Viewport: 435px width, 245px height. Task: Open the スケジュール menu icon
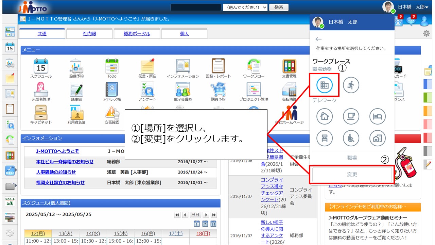pos(41,66)
